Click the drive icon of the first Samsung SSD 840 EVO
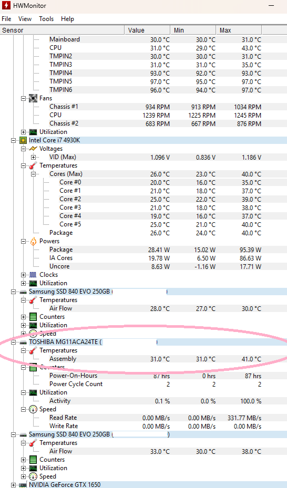 (23, 292)
